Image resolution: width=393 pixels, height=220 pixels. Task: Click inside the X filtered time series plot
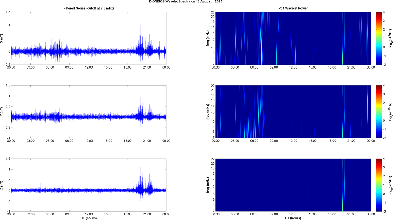click(89, 38)
